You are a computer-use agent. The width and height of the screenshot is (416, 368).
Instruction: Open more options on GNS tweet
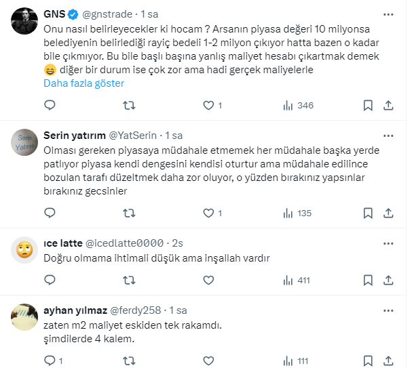tap(388, 12)
